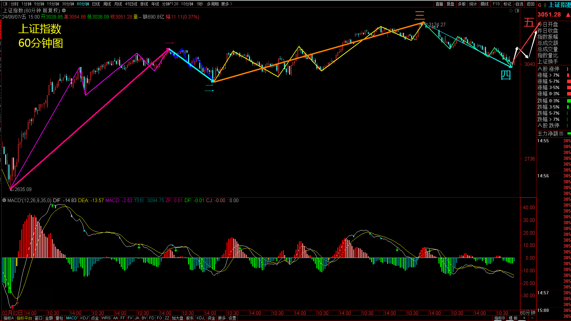Click the yellow bar in MACD histogram
This screenshot has width=571, height=321.
pyautogui.click(x=17, y=262)
